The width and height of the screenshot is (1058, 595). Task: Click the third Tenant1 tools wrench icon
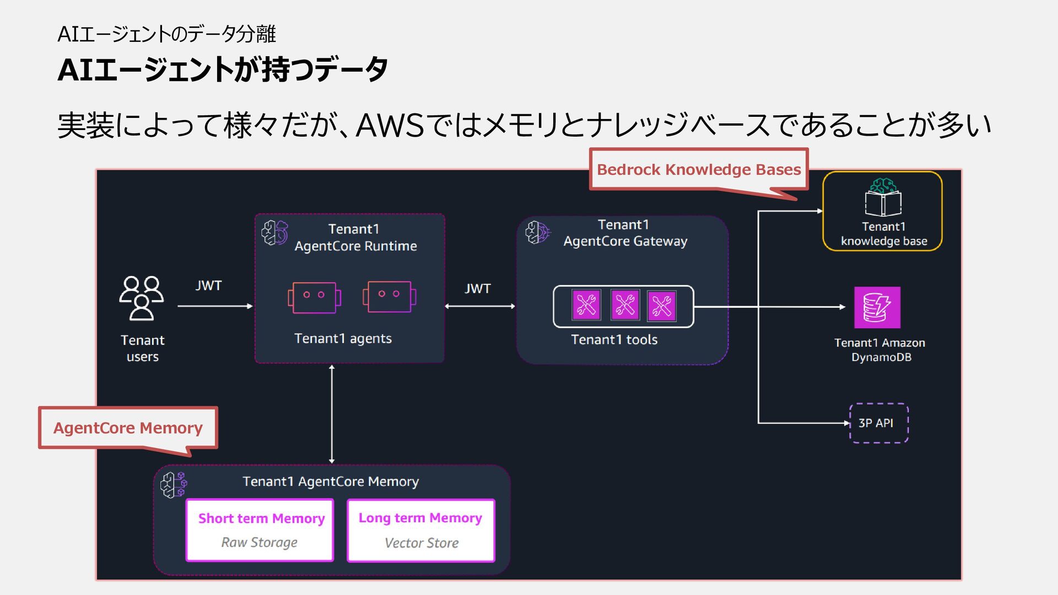pyautogui.click(x=661, y=306)
